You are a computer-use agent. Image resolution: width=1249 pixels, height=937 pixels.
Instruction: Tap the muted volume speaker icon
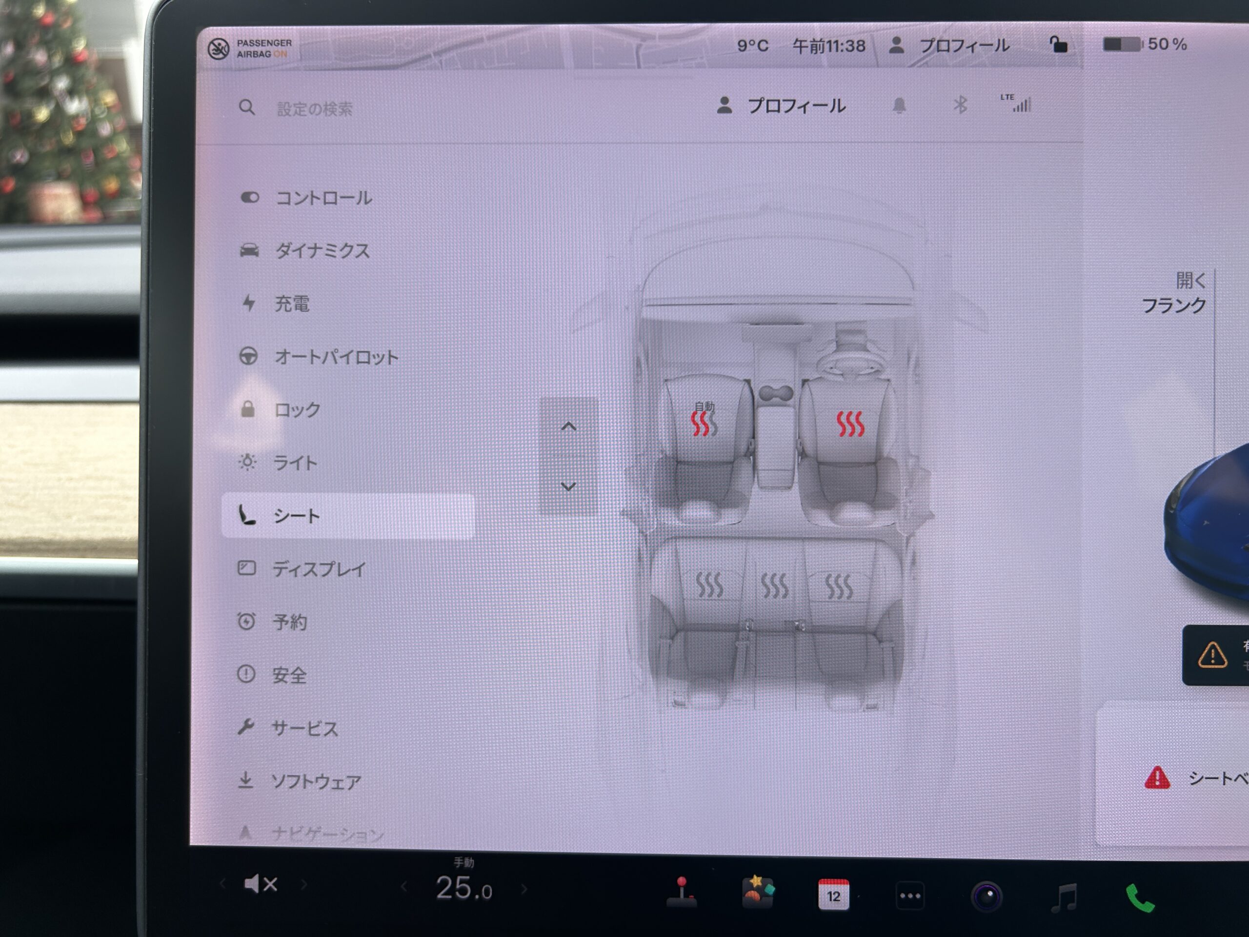[x=261, y=884]
